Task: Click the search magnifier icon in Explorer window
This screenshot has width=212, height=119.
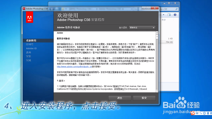Action: pos(177,9)
